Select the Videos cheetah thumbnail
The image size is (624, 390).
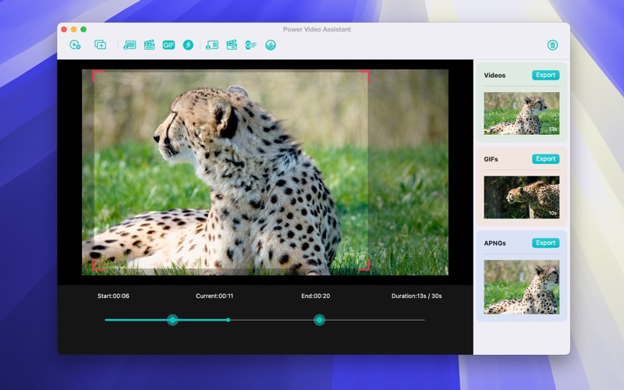521,113
